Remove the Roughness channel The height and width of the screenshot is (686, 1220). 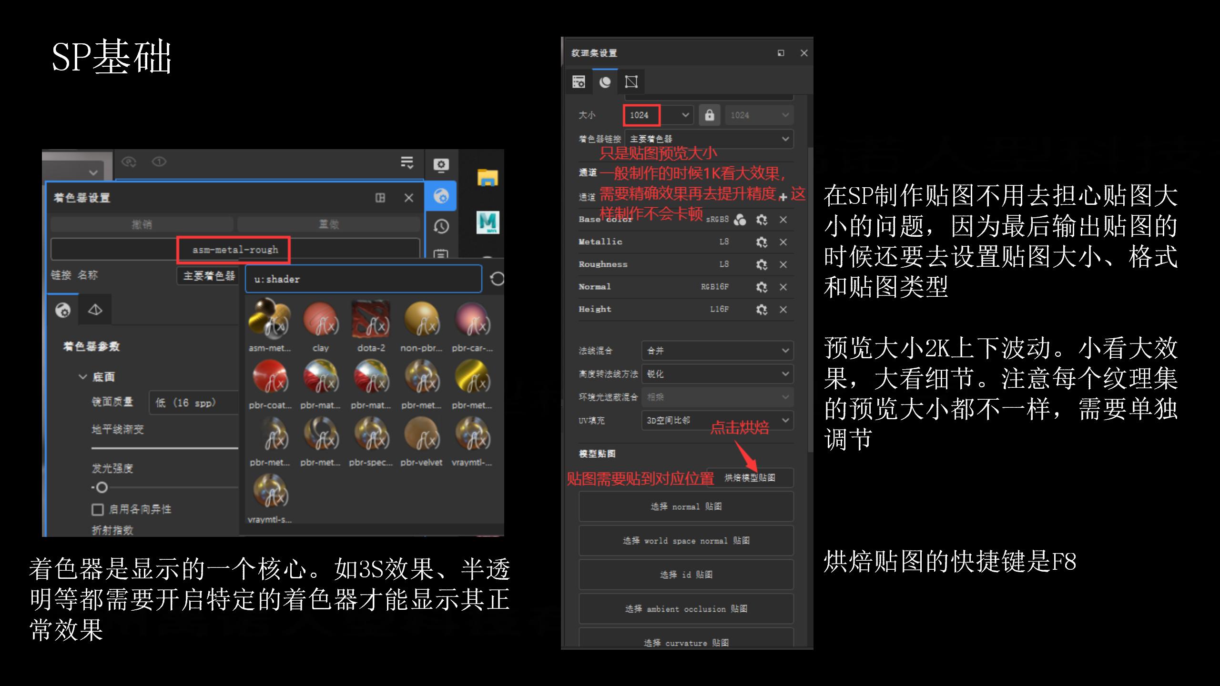(783, 264)
